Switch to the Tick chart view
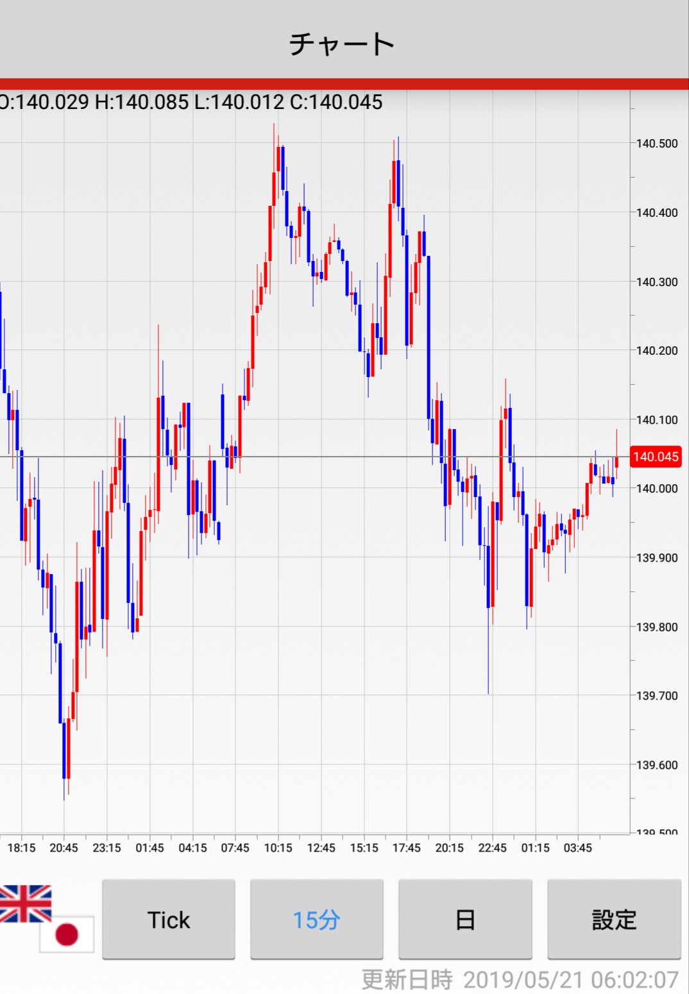Screen dimensions: 689x994 click(169, 920)
